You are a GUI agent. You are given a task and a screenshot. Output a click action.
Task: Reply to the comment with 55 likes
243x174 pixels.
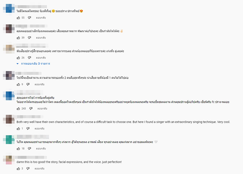pyautogui.click(x=41, y=18)
